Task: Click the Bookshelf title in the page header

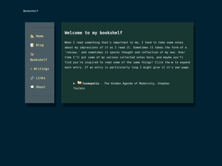Action: pos(31,11)
